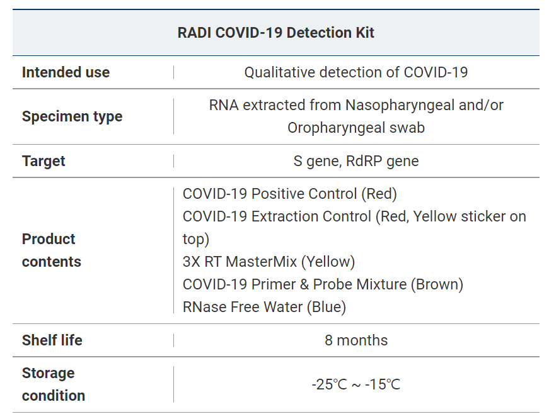
Task: Click the 3X RT MasterMix (Yellow) line
Action: click(269, 262)
